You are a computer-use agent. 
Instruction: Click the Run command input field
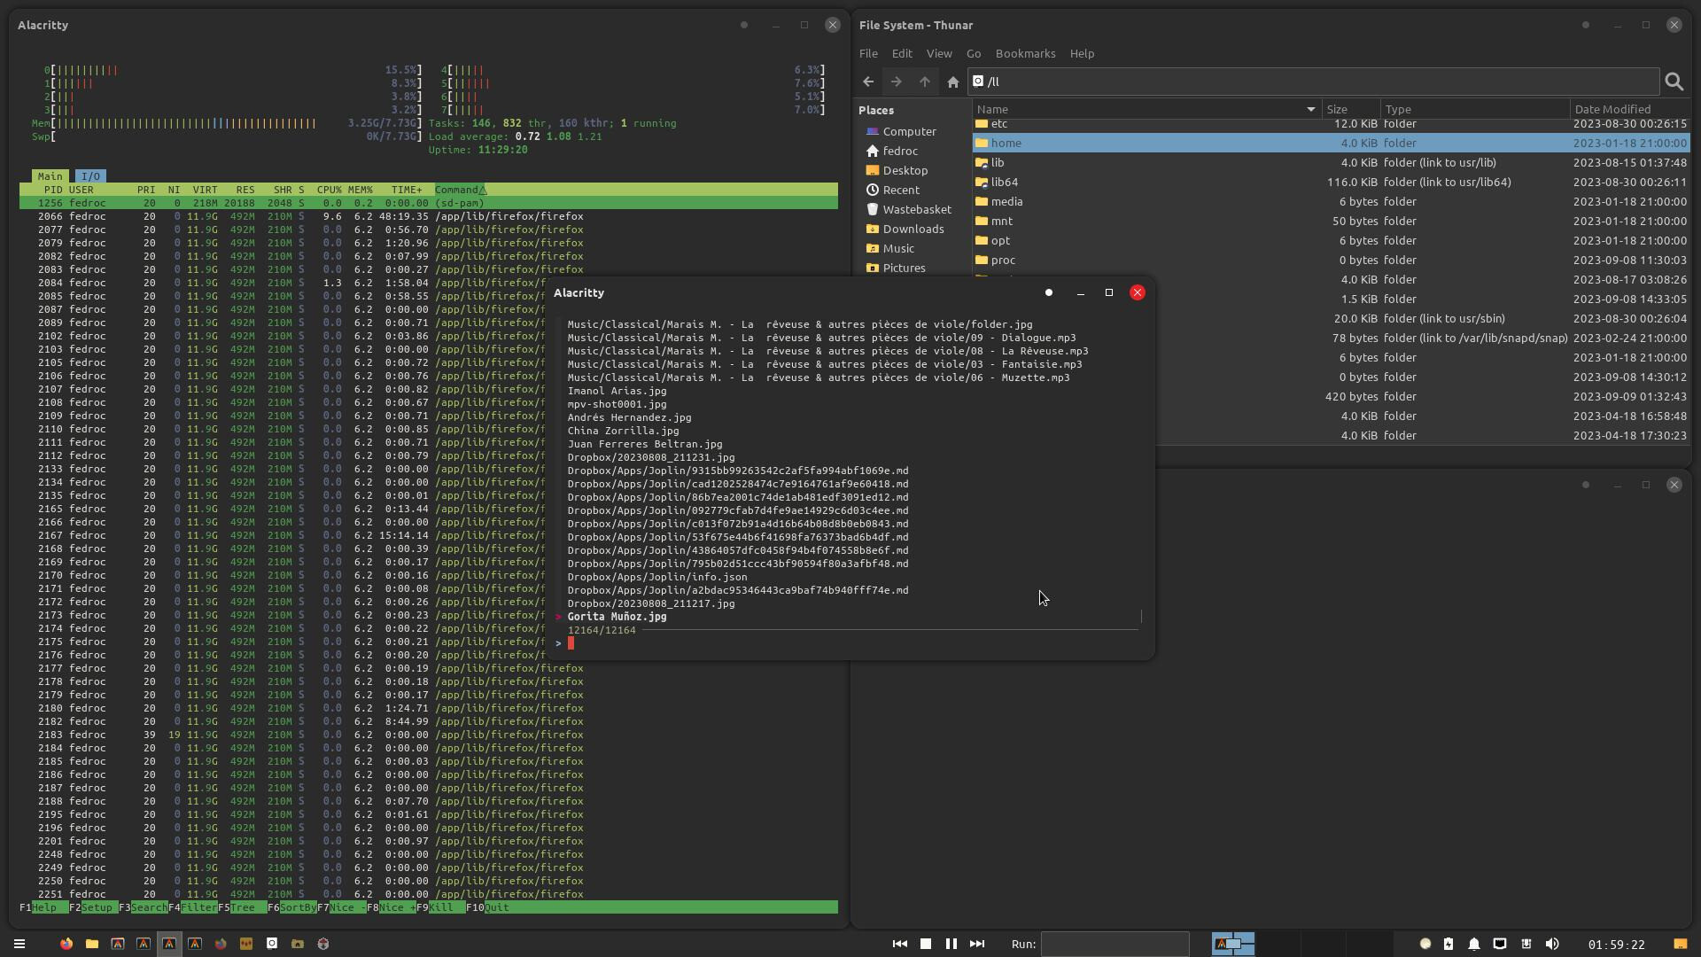pyautogui.click(x=1114, y=944)
